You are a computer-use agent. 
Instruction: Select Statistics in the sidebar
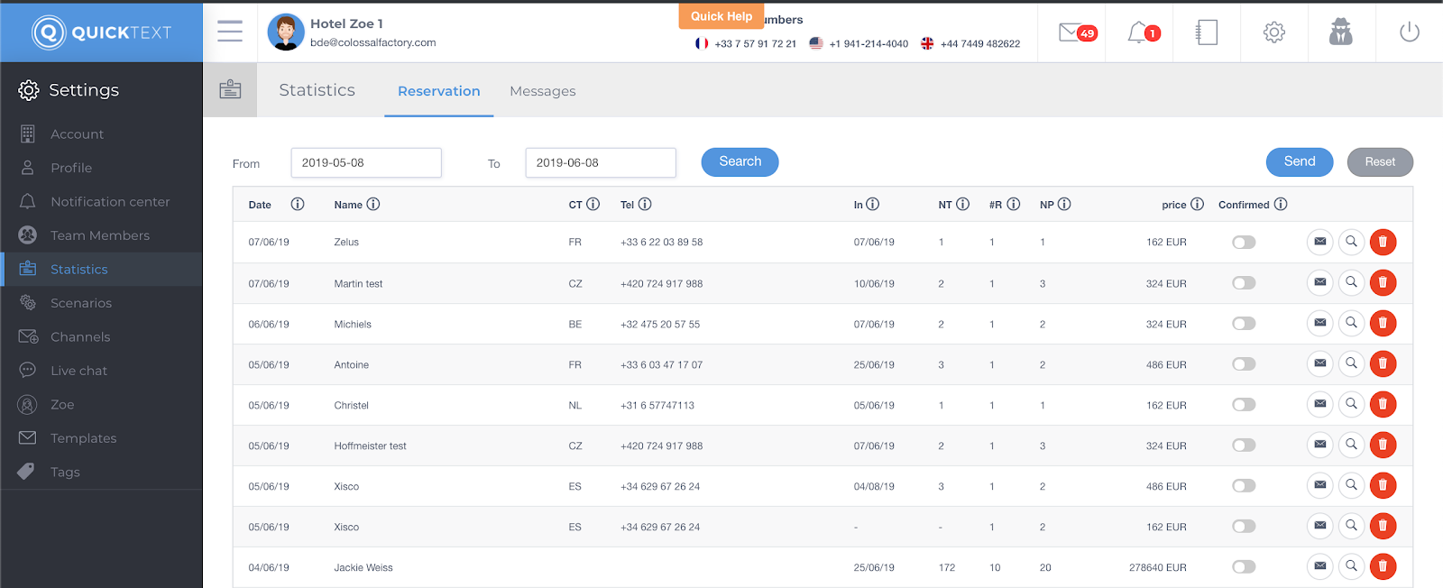[101, 270]
